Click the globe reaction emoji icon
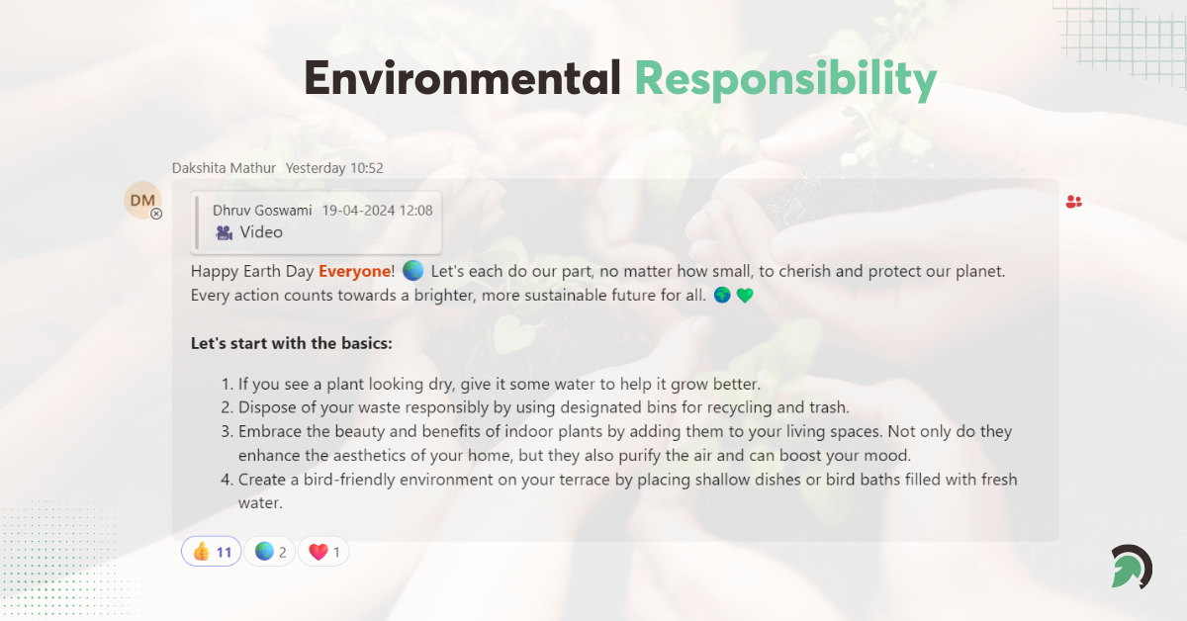 263,551
